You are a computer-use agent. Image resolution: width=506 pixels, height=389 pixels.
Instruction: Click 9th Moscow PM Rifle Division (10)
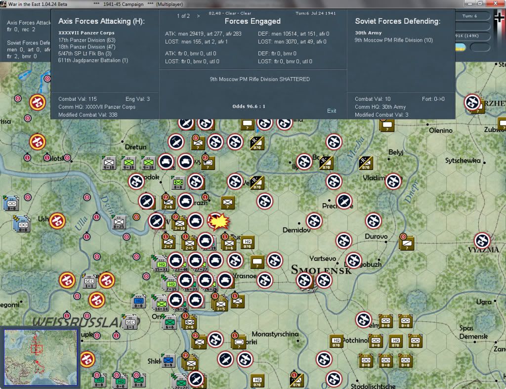pyautogui.click(x=394, y=40)
